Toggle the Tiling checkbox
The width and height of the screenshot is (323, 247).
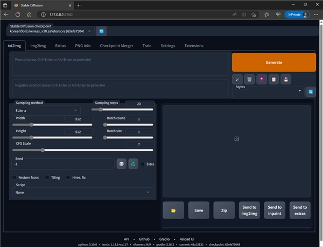(x=47, y=178)
